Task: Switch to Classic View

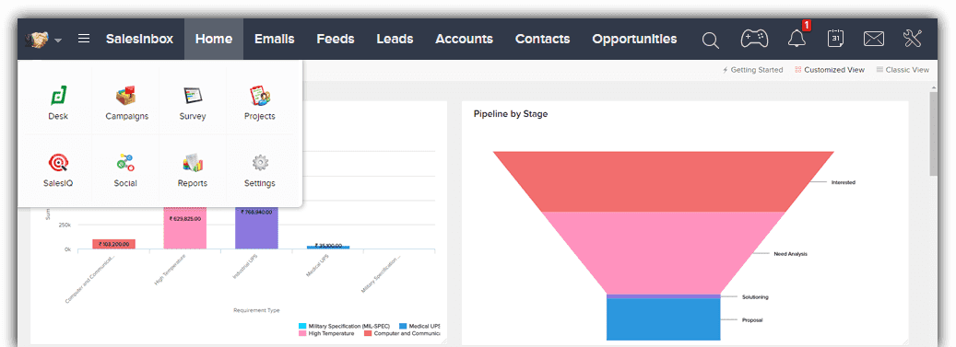Action: tap(903, 70)
